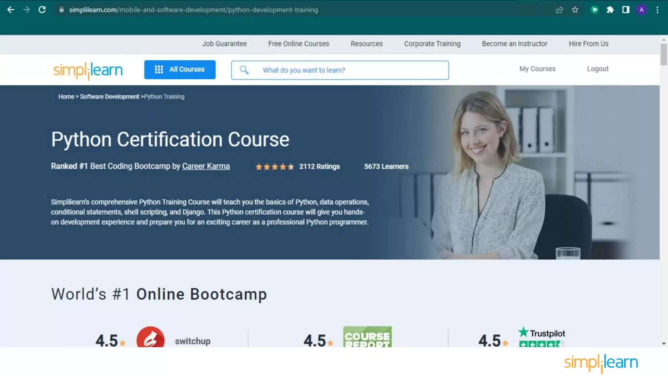668x376 pixels.
Task: Bookmark page with the star icon
Action: coord(575,10)
